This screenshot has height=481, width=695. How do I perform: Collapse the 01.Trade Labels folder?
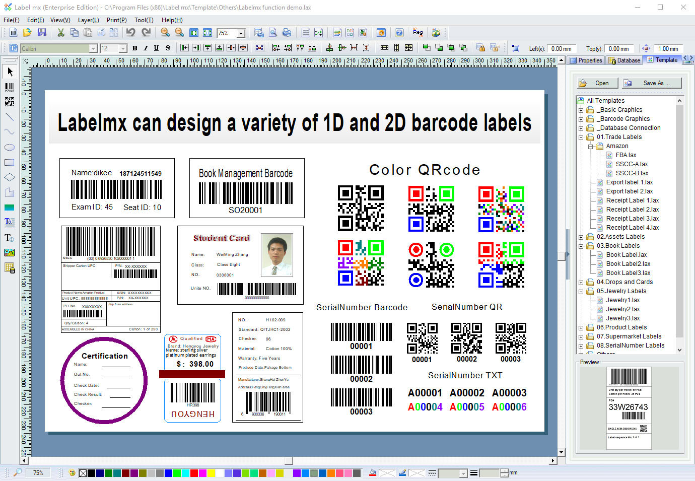(581, 137)
